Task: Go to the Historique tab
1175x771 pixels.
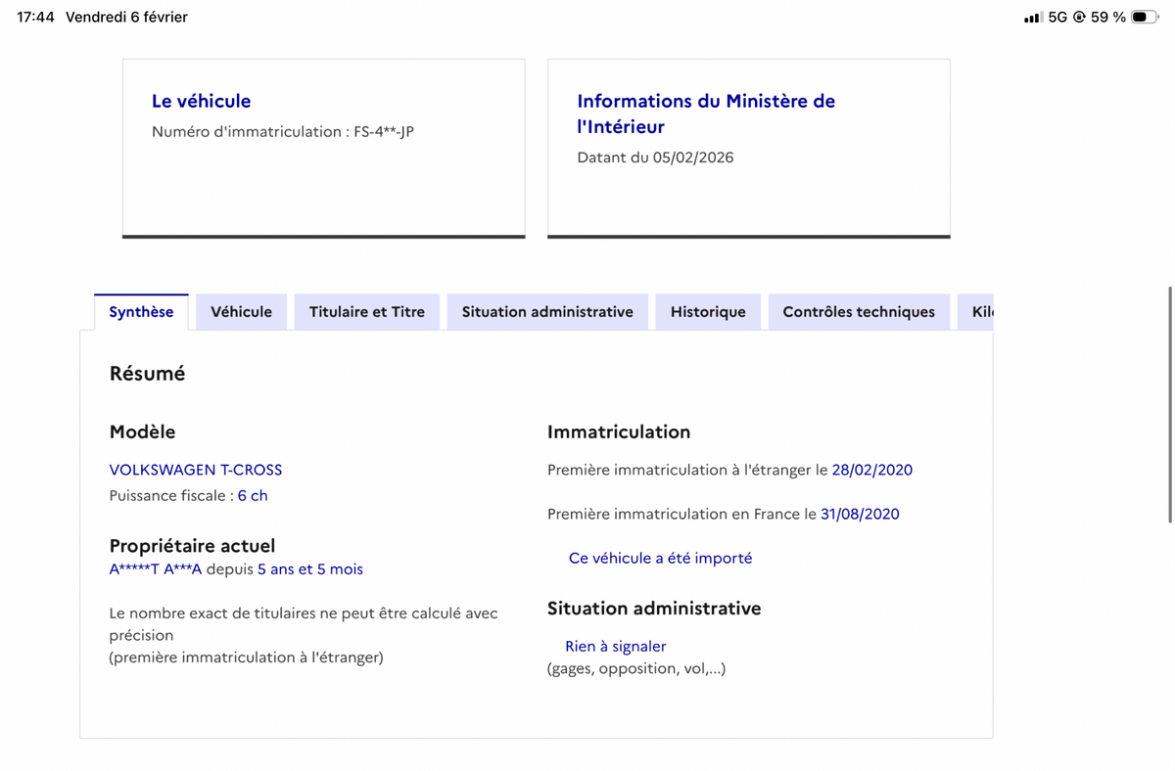Action: (708, 311)
